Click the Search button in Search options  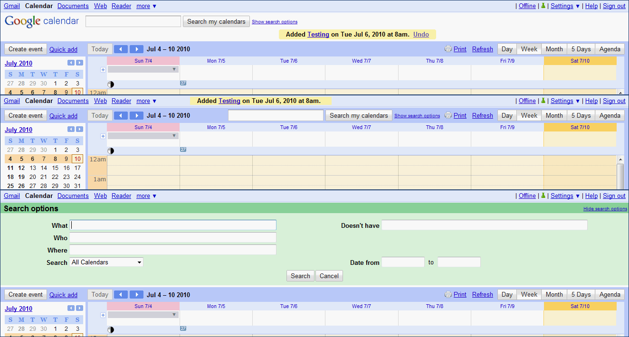[x=300, y=276]
